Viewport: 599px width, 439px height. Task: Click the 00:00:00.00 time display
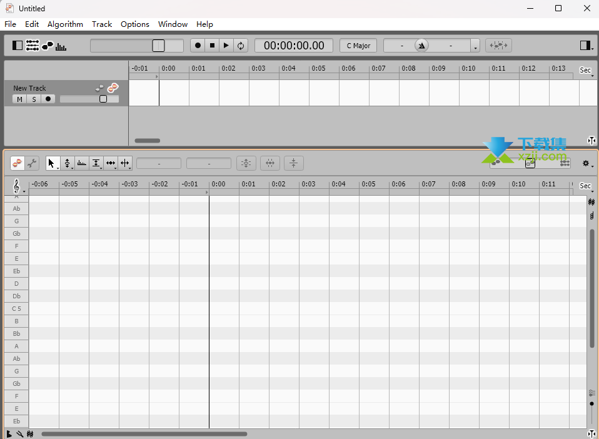click(294, 46)
